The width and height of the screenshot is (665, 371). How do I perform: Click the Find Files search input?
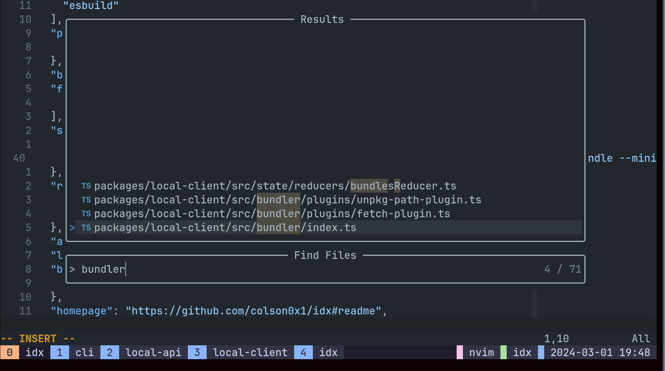point(325,269)
